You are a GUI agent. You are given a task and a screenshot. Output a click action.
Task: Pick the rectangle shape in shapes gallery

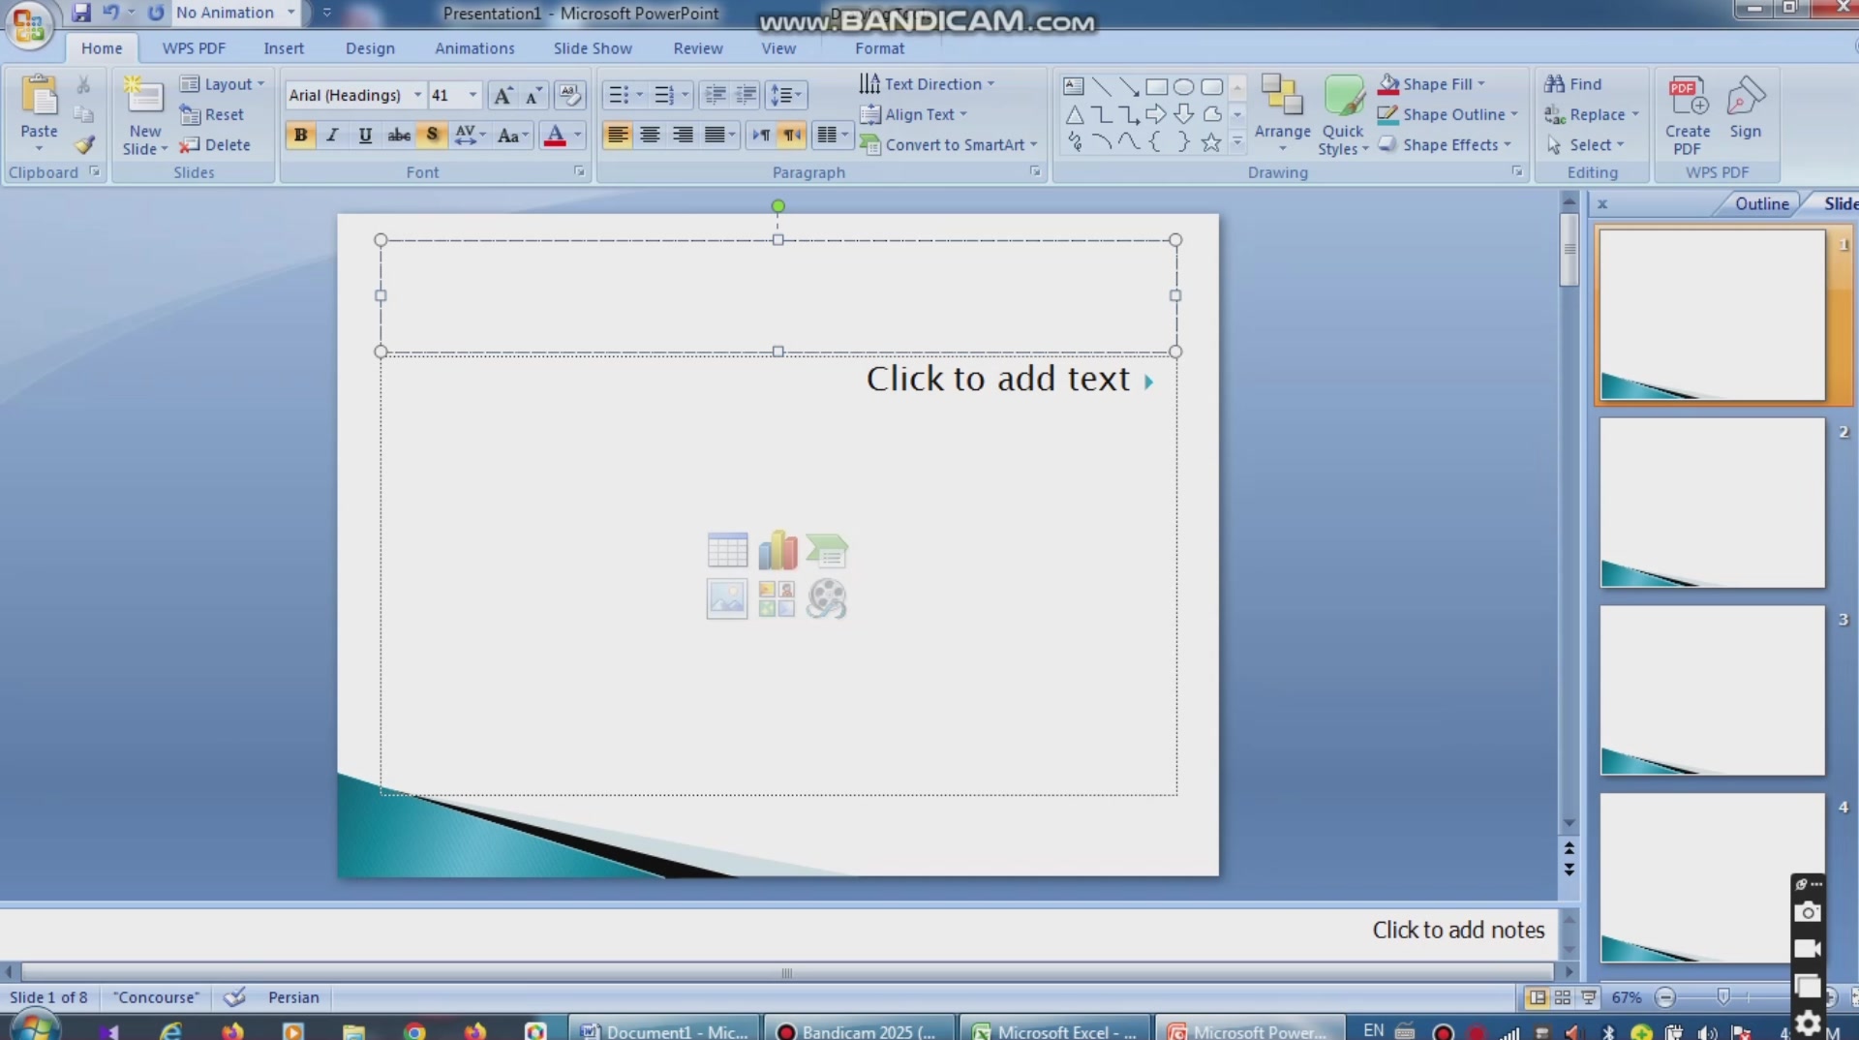pos(1156,86)
